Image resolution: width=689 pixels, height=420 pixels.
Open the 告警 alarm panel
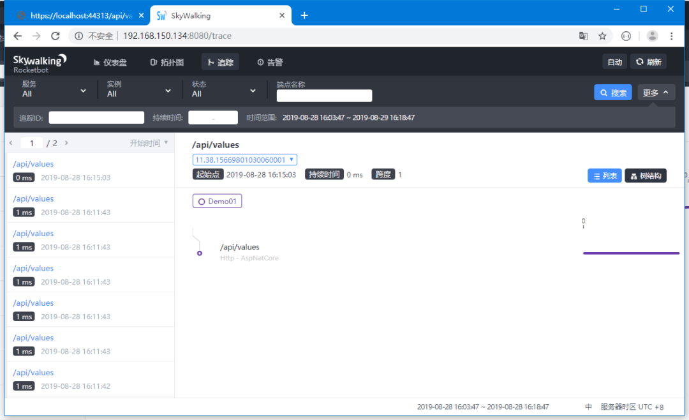tap(270, 61)
